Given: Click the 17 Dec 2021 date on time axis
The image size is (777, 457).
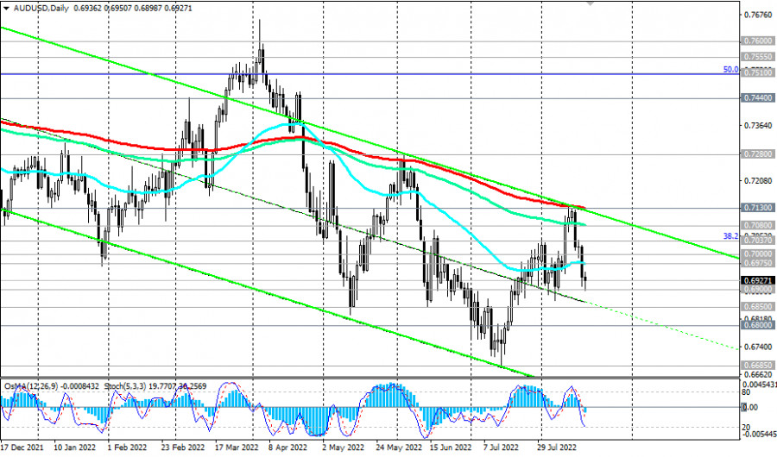Looking at the screenshot, I should tap(24, 449).
